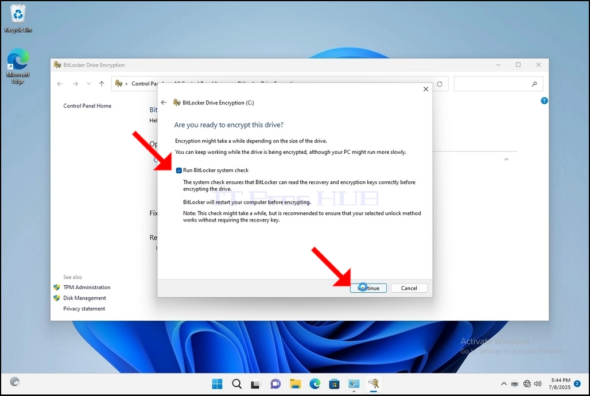Image resolution: width=590 pixels, height=396 pixels.
Task: Click the network globe tray icon
Action: coord(527,384)
